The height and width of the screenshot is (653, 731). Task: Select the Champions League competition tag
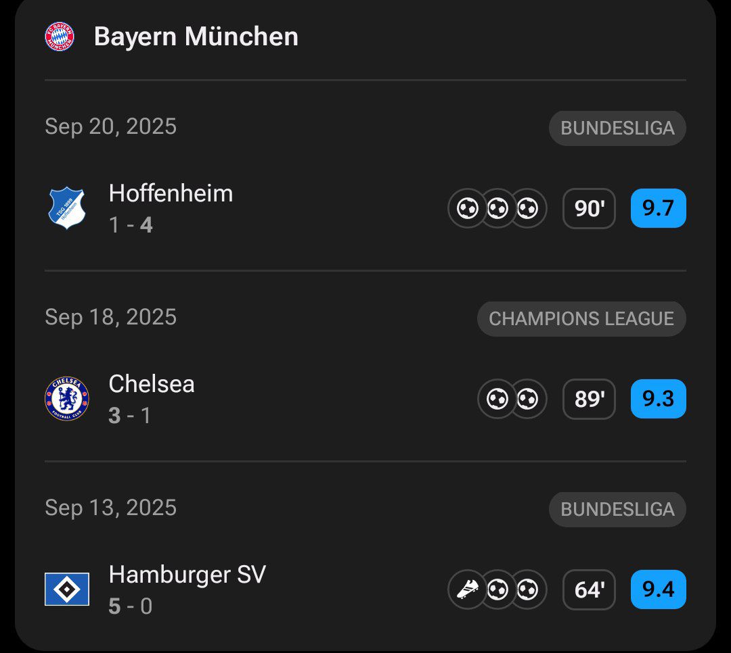(x=581, y=319)
